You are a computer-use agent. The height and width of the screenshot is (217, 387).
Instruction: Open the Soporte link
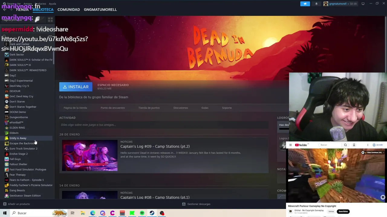pos(227,108)
